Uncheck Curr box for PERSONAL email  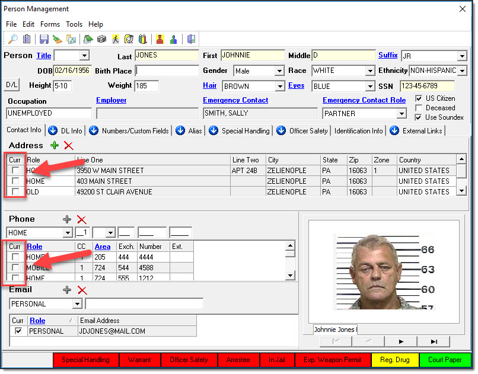pyautogui.click(x=18, y=331)
